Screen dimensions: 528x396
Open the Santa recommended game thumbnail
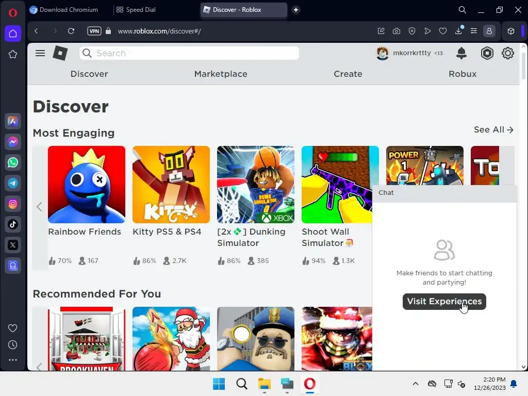tap(171, 339)
